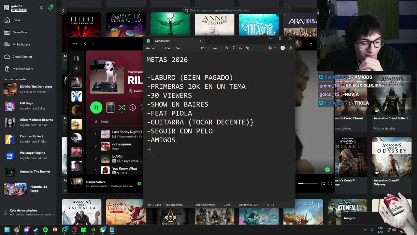Open goico15 Xbox profile

(16, 8)
